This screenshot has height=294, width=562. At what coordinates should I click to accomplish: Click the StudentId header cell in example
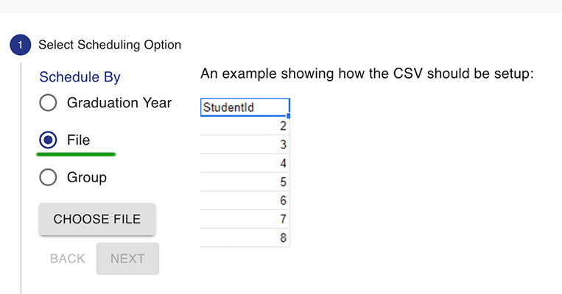click(x=245, y=107)
